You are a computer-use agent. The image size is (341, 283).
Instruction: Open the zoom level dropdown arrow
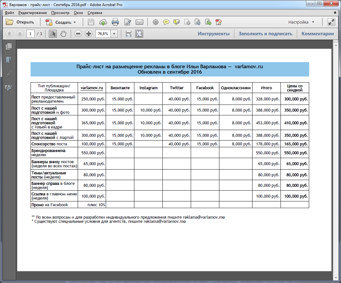coord(114,34)
